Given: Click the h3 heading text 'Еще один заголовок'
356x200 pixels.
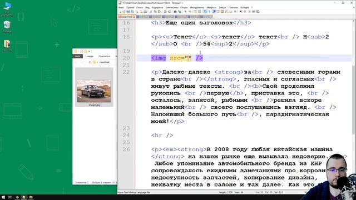Looking at the screenshot, I should click(x=199, y=23).
